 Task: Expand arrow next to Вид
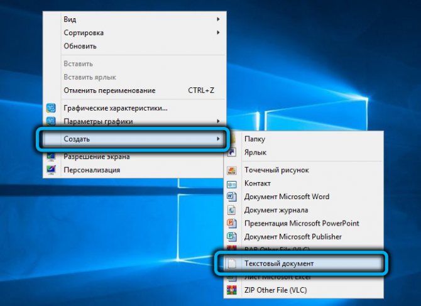tap(218, 19)
